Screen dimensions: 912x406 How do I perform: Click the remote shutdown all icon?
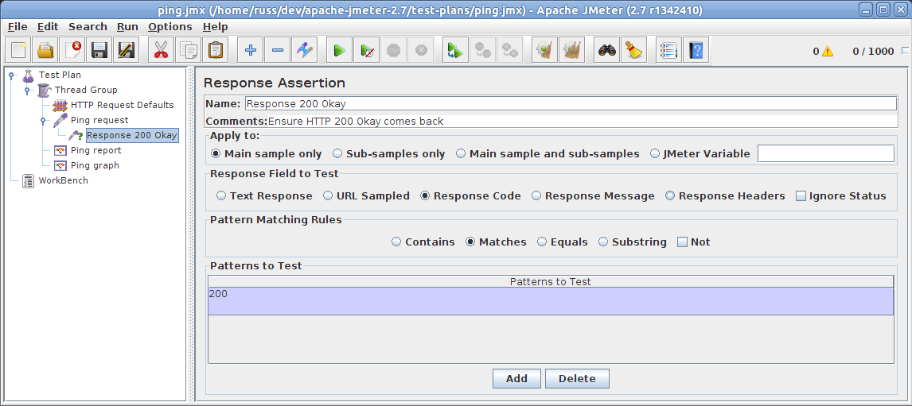(x=510, y=51)
